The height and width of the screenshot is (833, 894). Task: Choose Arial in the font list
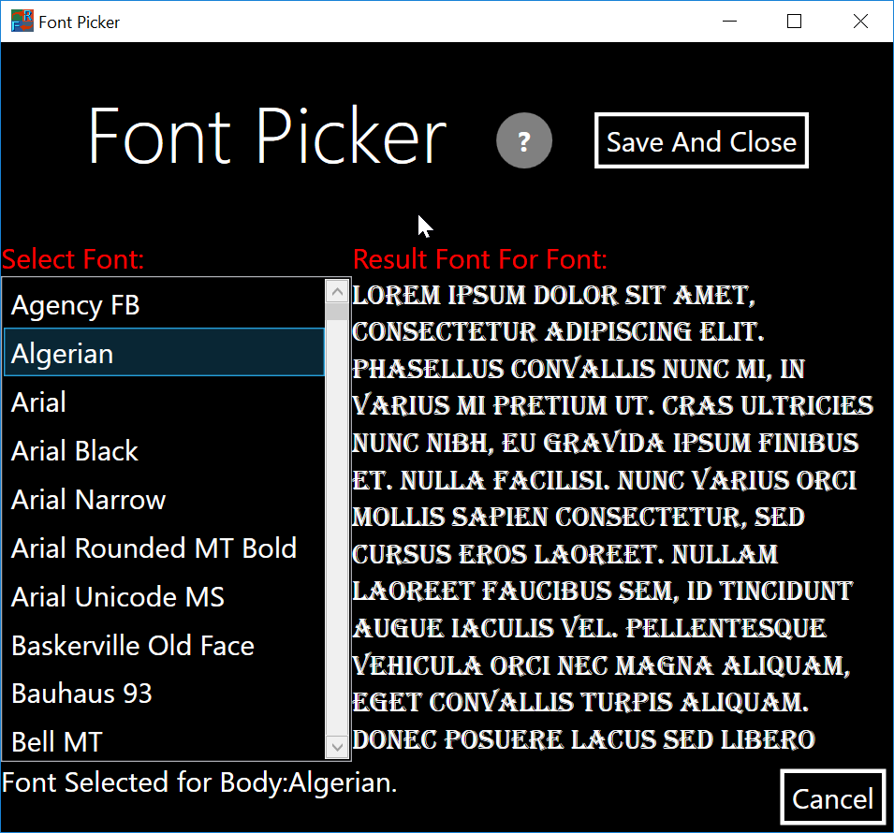[164, 402]
